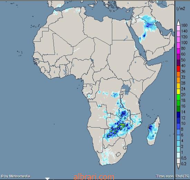Click the l/m2 unit label above legend
The width and height of the screenshot is (190, 180).
coord(181,9)
